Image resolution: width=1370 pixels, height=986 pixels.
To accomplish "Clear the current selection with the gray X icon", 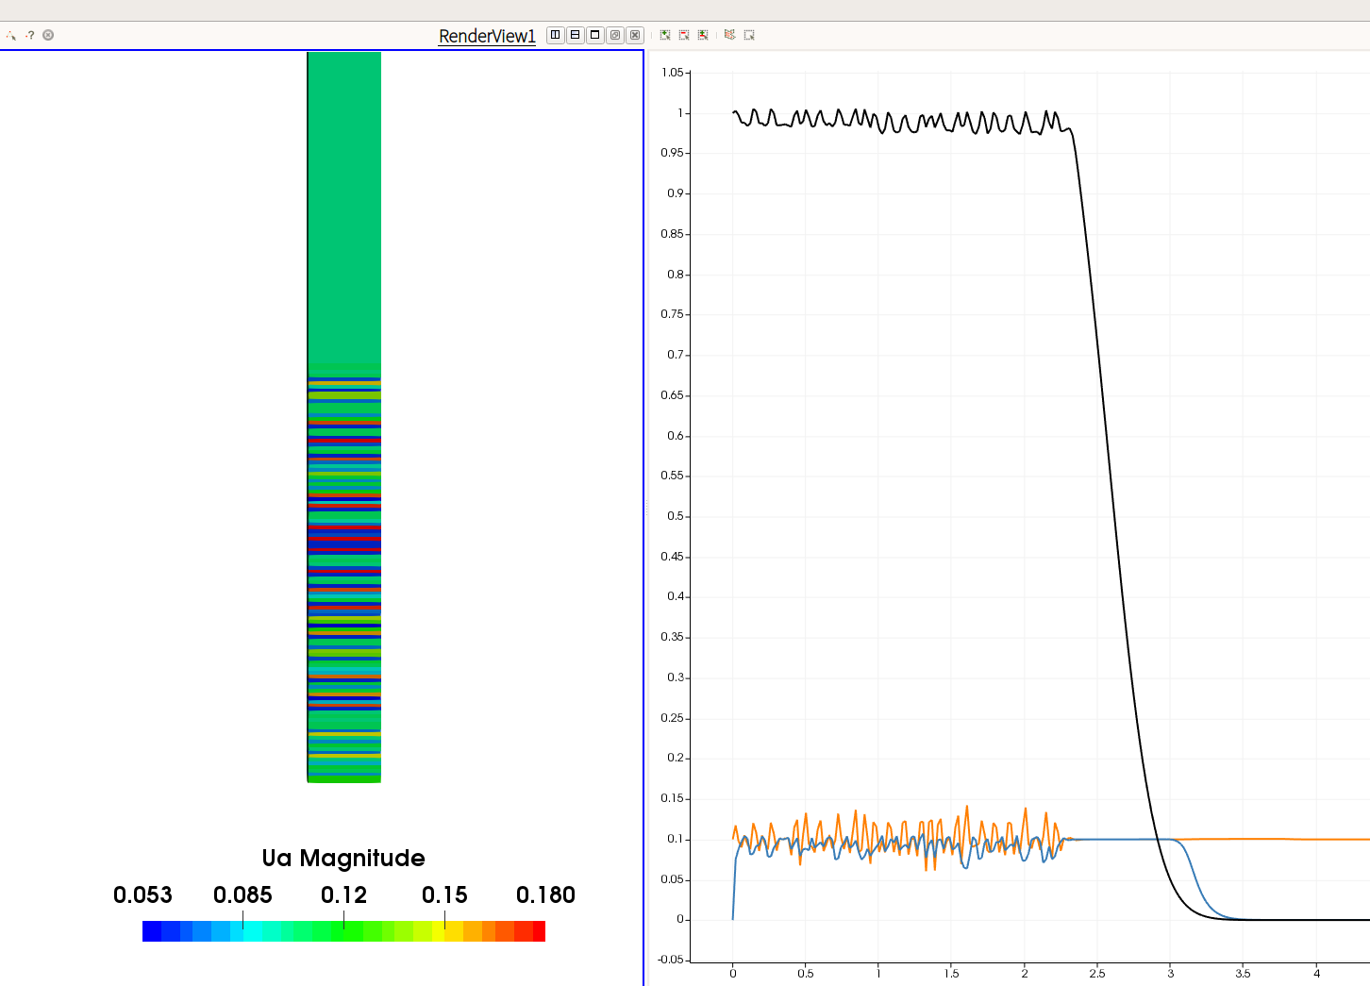I will click(48, 35).
